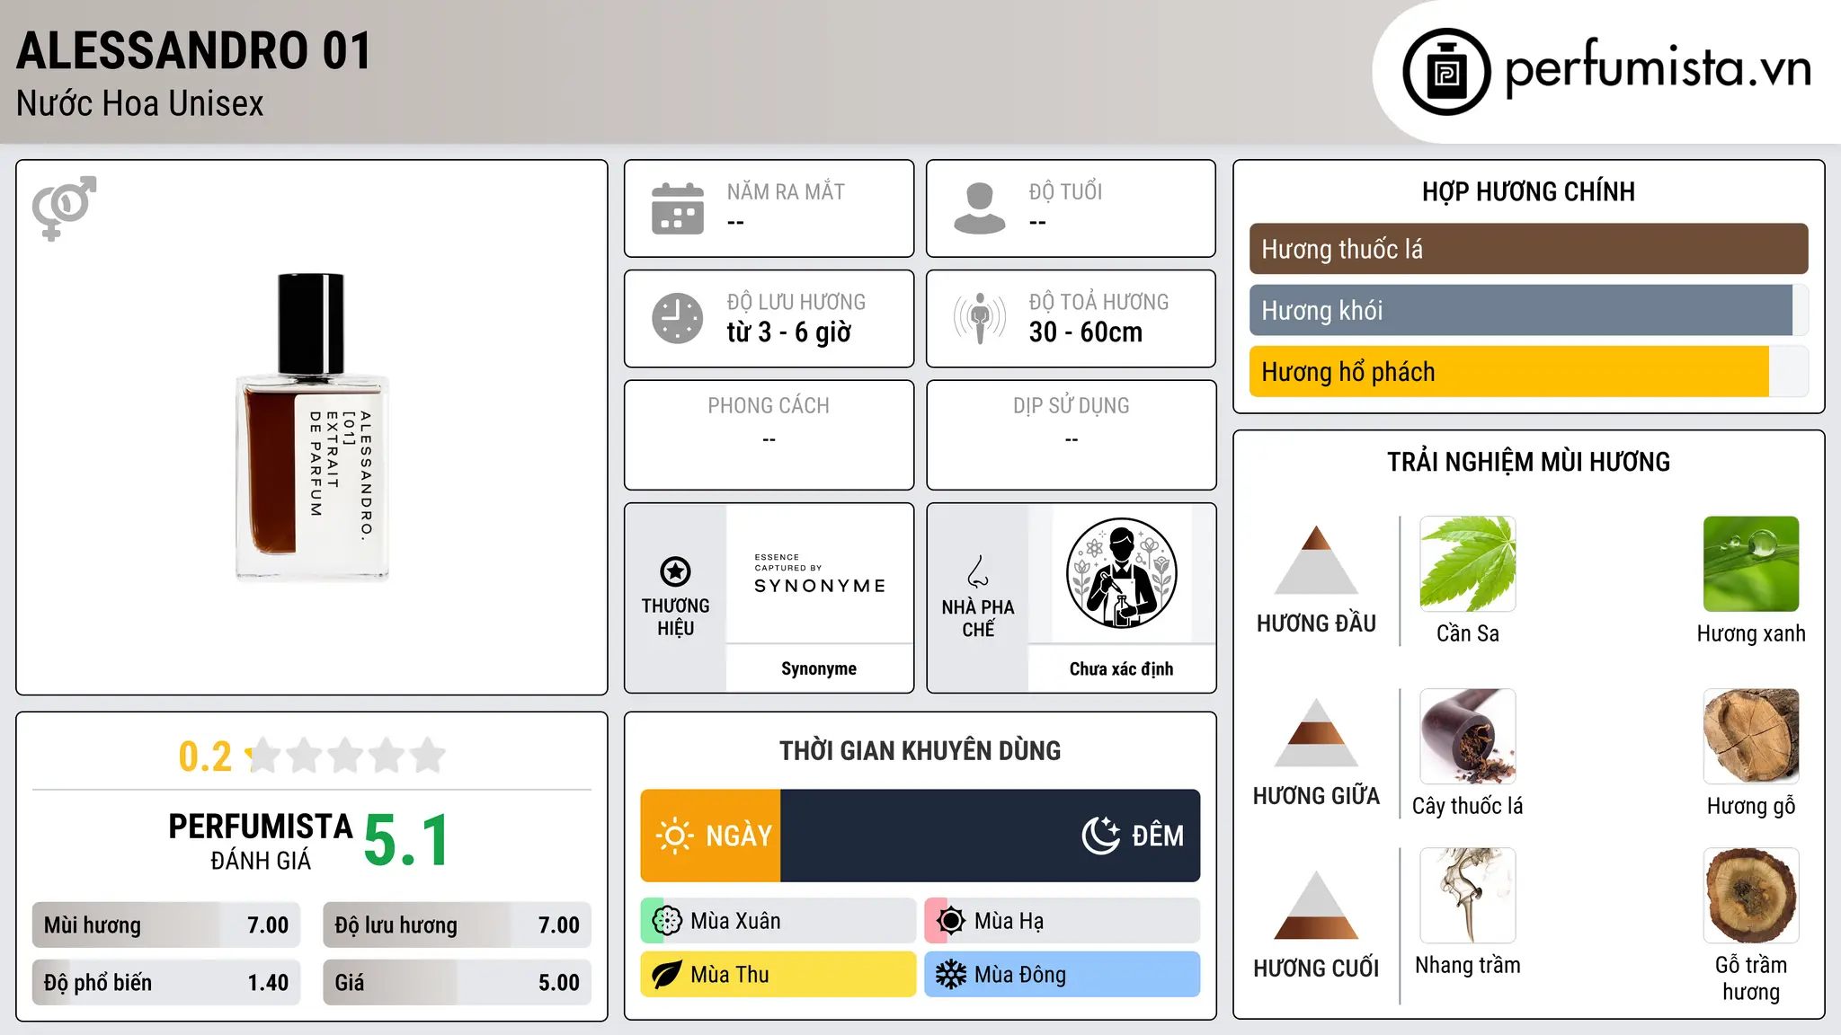This screenshot has height=1035, width=1841.
Task: Select the Mùa Hạ season bar
Action: [x=1063, y=921]
